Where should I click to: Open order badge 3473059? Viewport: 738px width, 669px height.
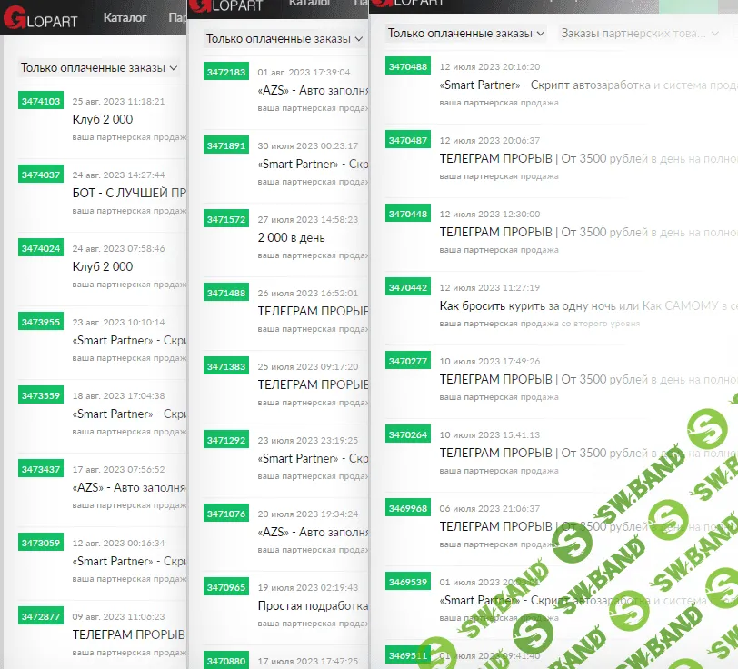(41, 543)
